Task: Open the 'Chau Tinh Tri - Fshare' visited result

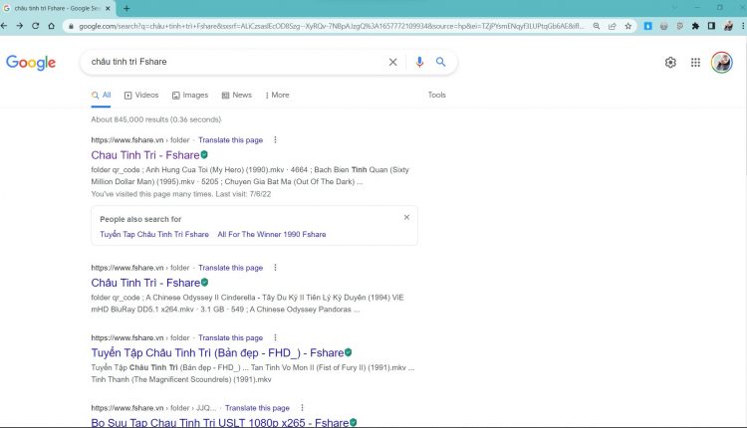Action: click(x=145, y=155)
